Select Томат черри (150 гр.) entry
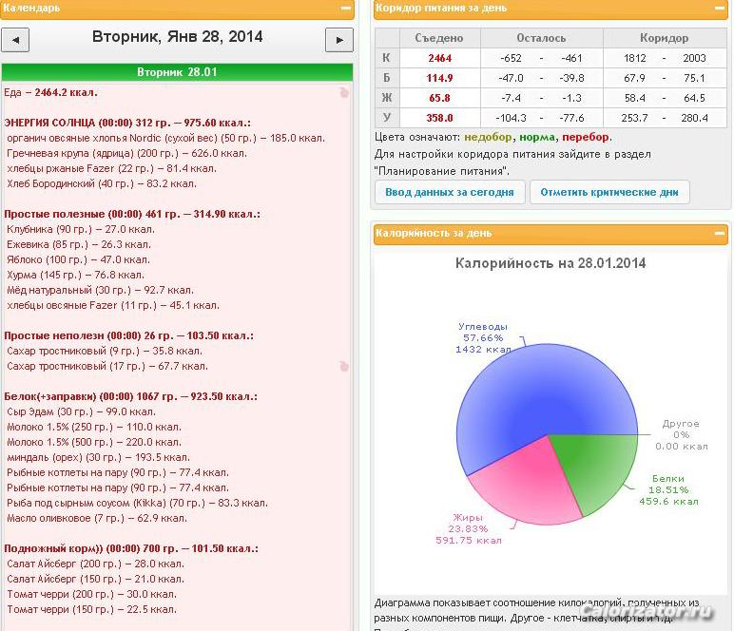The width and height of the screenshot is (734, 631). point(91,609)
